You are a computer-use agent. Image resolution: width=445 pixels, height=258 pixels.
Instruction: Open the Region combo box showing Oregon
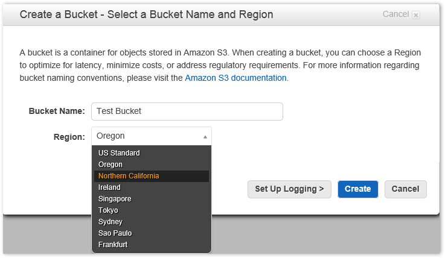tap(151, 136)
